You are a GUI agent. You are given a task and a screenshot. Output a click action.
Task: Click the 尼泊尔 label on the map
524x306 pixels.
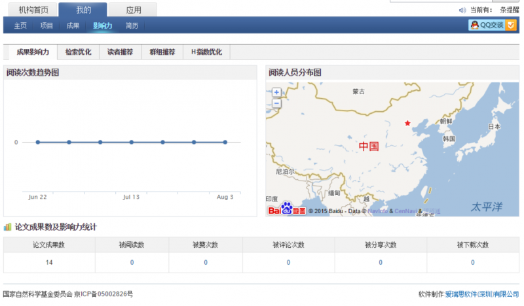click(x=285, y=171)
